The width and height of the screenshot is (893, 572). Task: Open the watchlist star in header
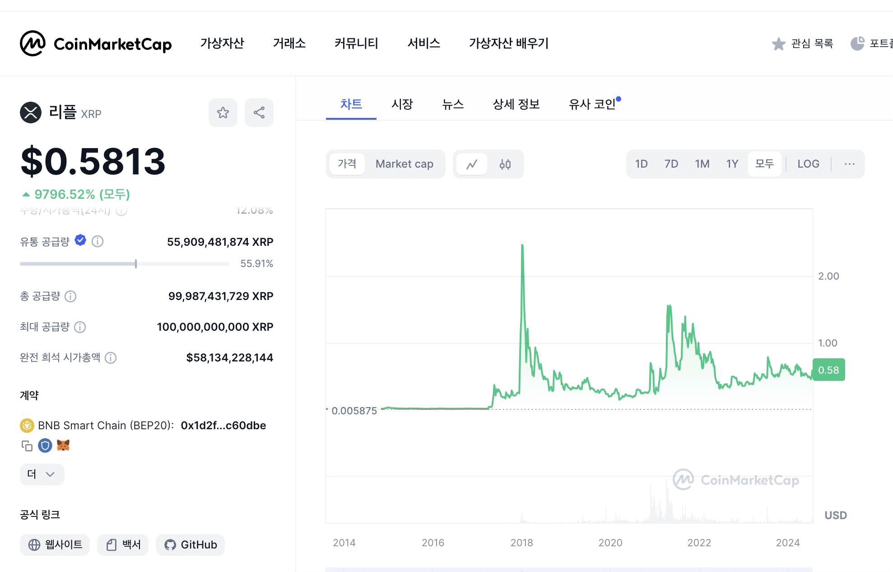(778, 44)
